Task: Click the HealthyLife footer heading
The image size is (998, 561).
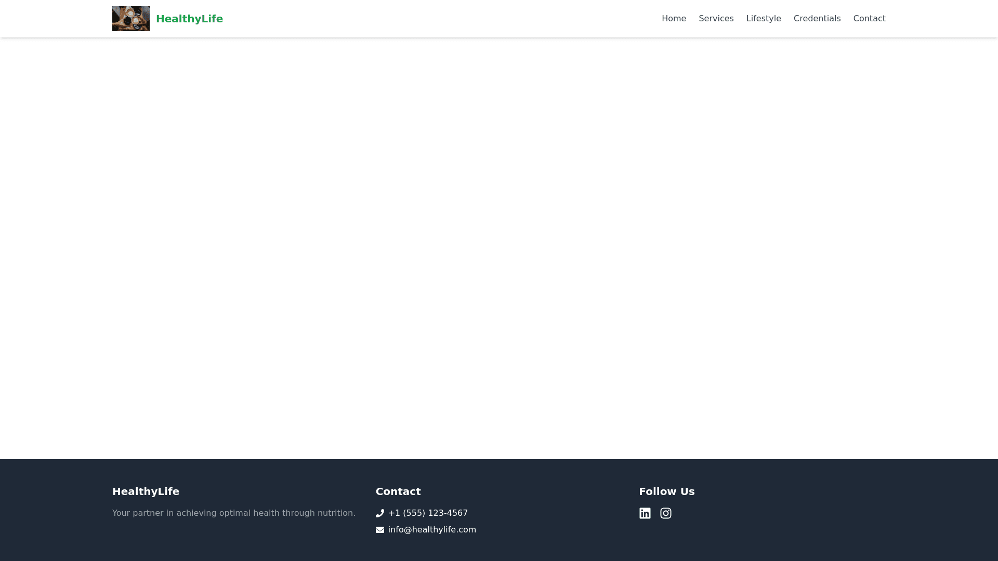Action: click(146, 491)
